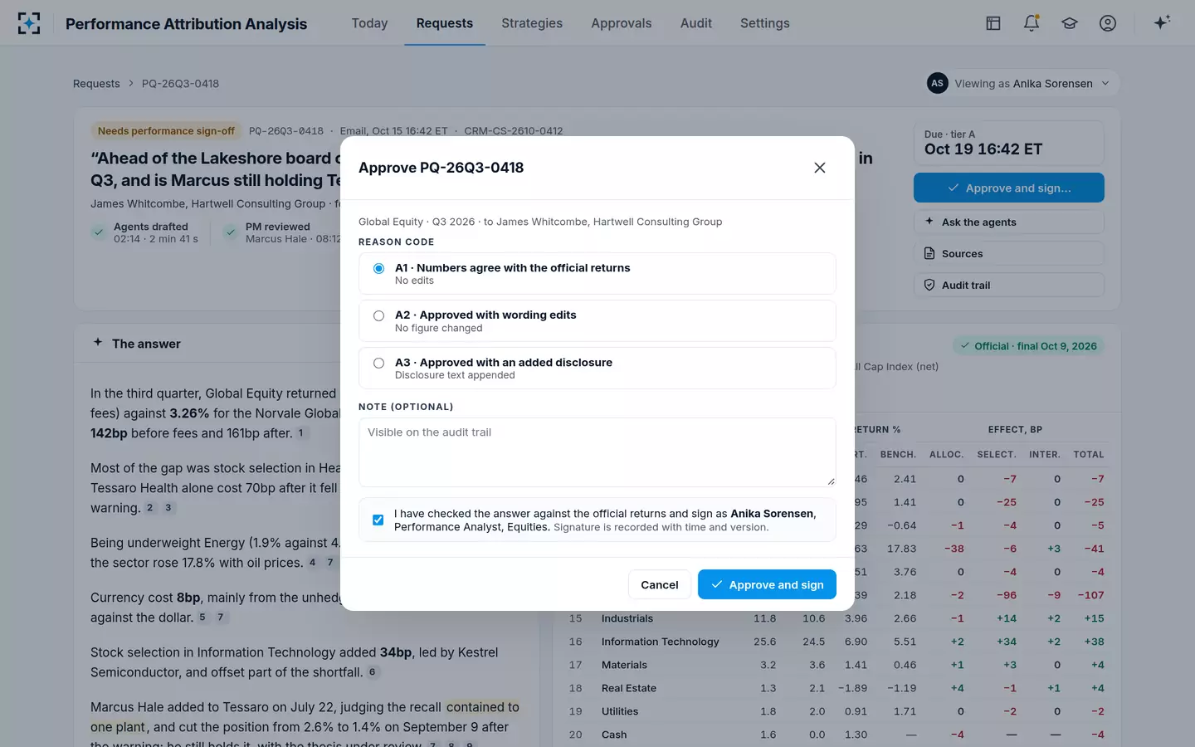Open the Approvals tab
The image size is (1195, 747).
tap(622, 23)
